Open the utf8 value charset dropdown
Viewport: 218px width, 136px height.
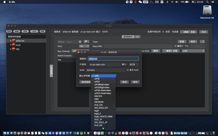tap(193, 51)
